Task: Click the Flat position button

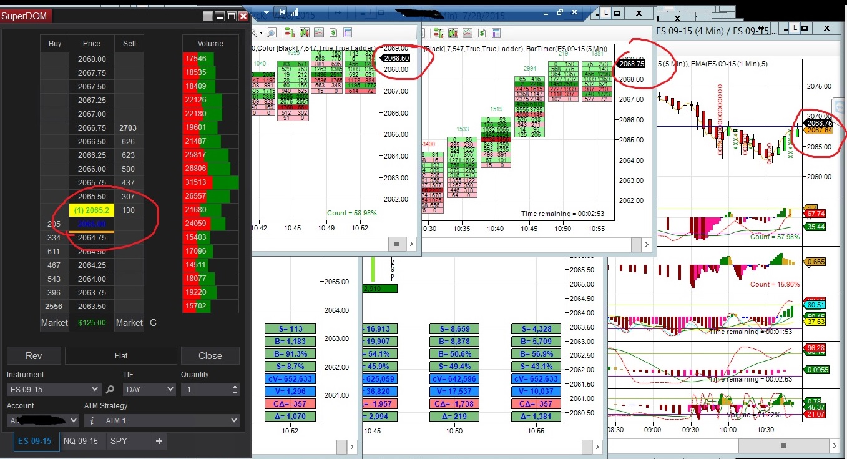Action: tap(121, 356)
